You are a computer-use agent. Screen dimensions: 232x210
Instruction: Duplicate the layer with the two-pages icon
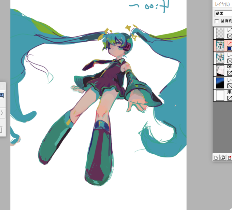click(223, 158)
